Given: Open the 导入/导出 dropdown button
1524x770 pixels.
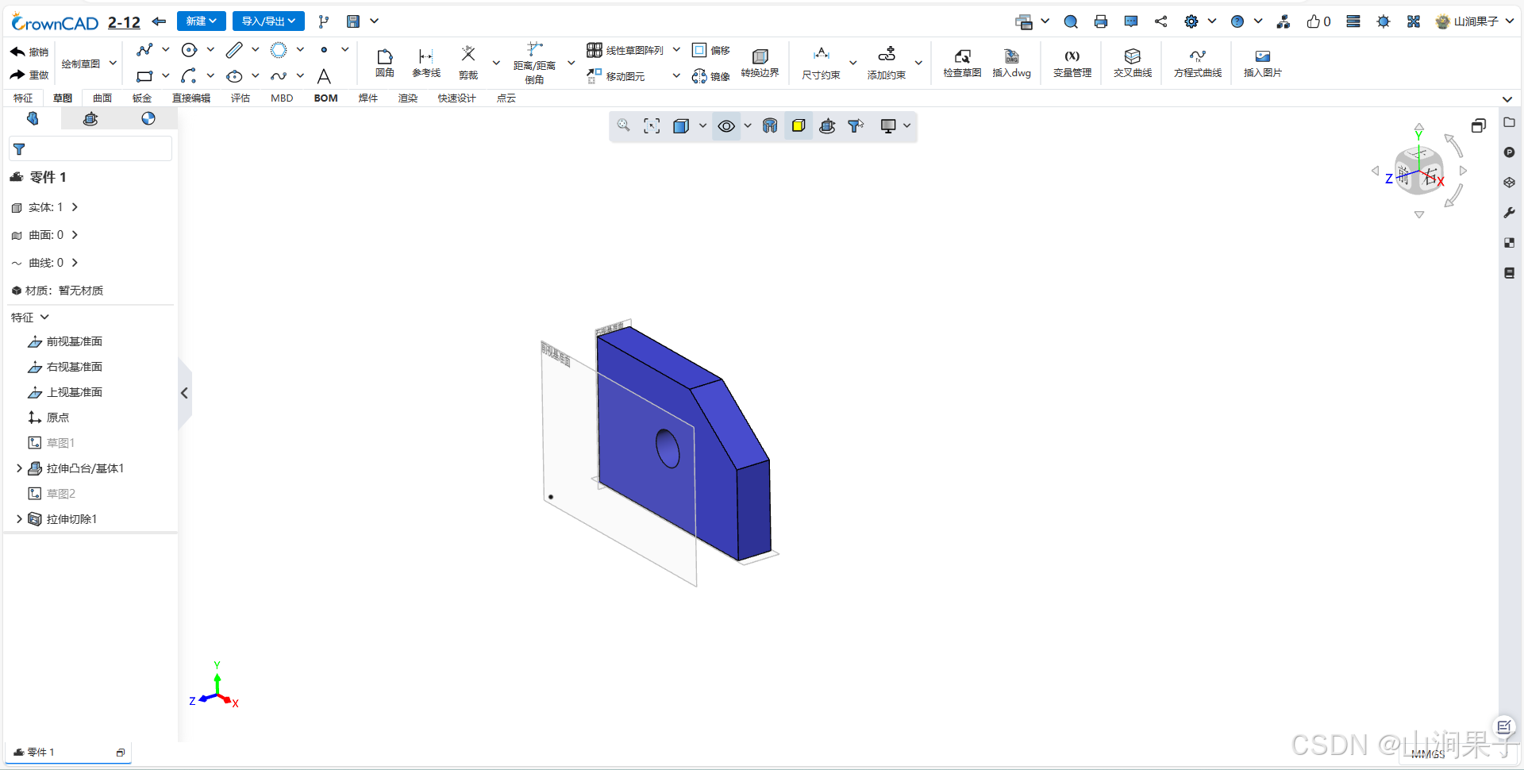Looking at the screenshot, I should pyautogui.click(x=268, y=21).
